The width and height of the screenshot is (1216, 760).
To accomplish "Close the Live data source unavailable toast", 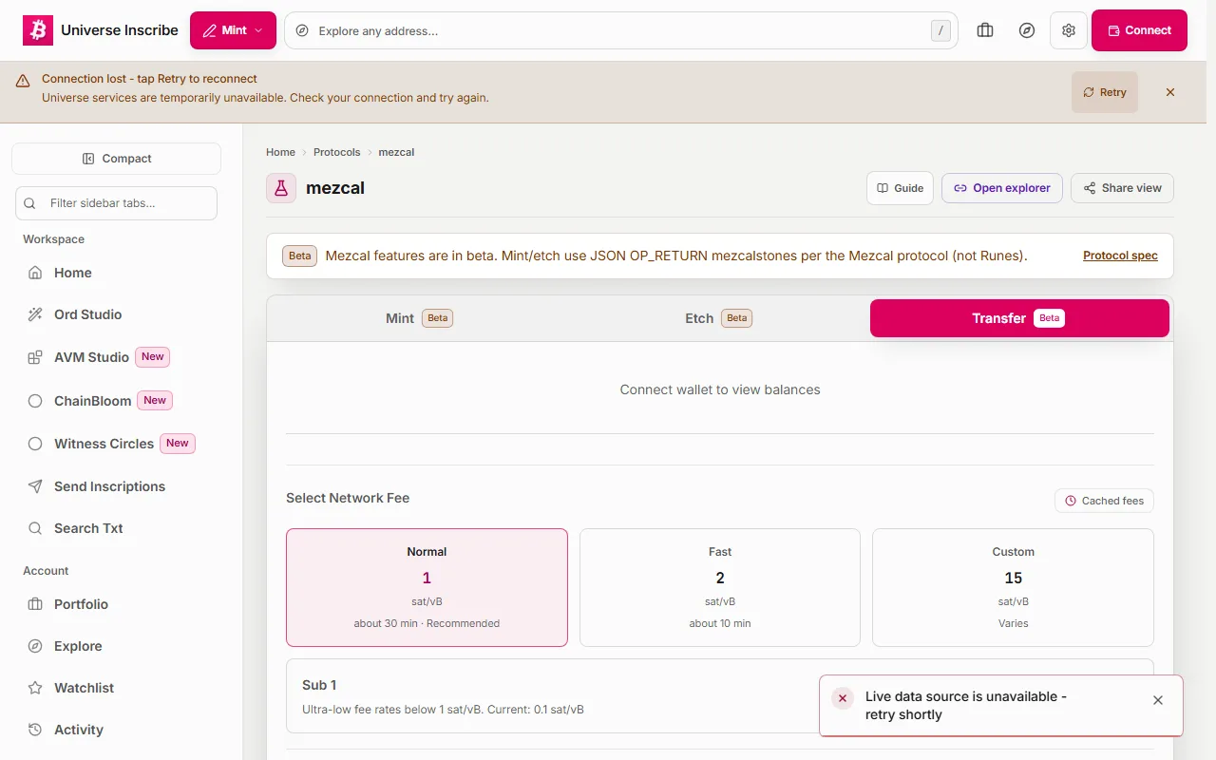I will pos(1158,700).
